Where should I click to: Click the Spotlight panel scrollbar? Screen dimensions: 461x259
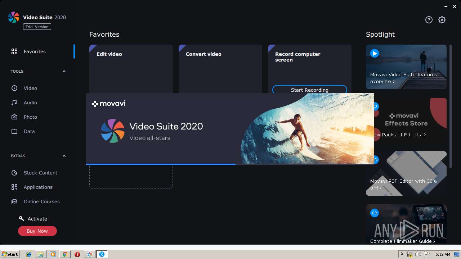(450, 106)
